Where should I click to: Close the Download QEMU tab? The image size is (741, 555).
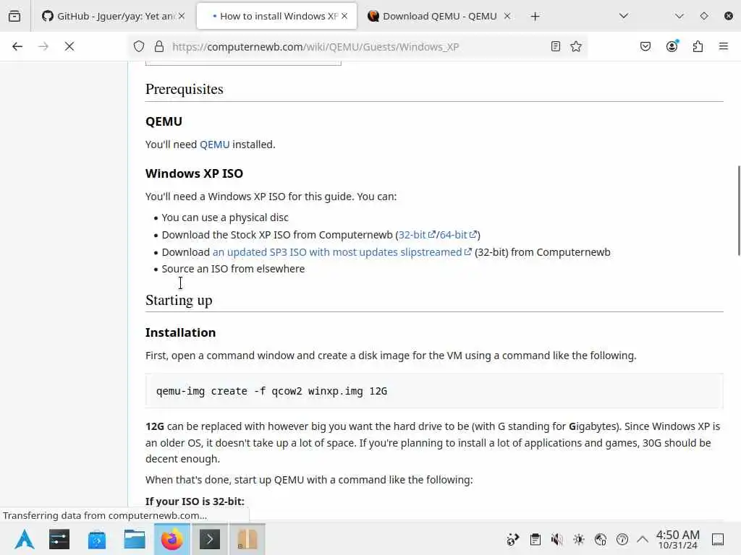click(507, 16)
